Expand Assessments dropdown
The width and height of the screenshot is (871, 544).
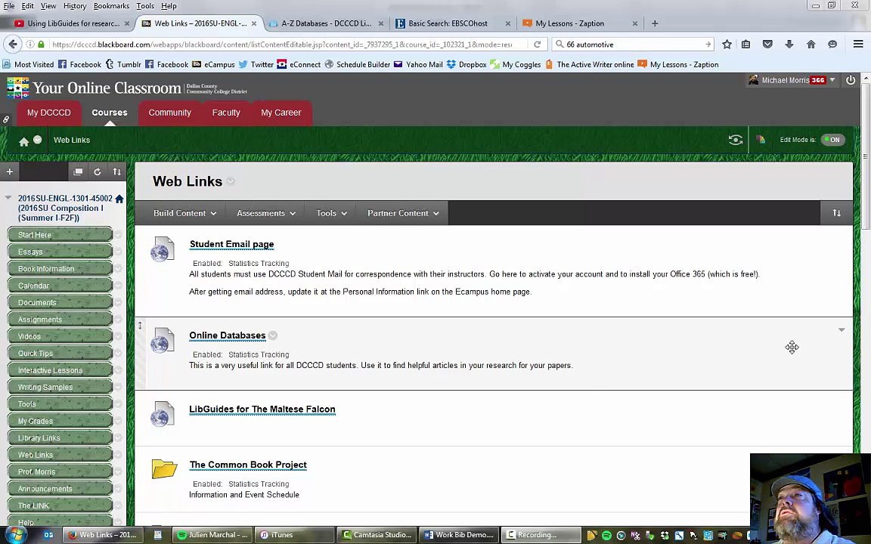point(266,213)
